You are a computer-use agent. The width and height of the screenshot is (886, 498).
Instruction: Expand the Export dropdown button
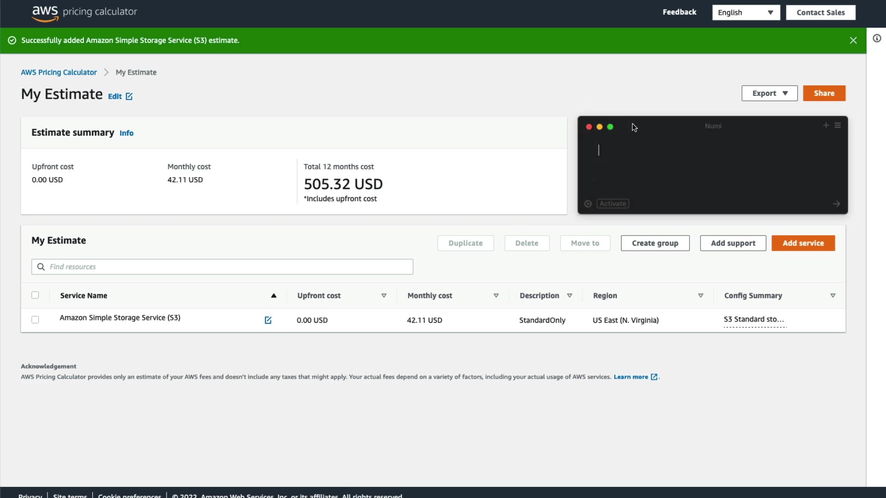click(769, 93)
